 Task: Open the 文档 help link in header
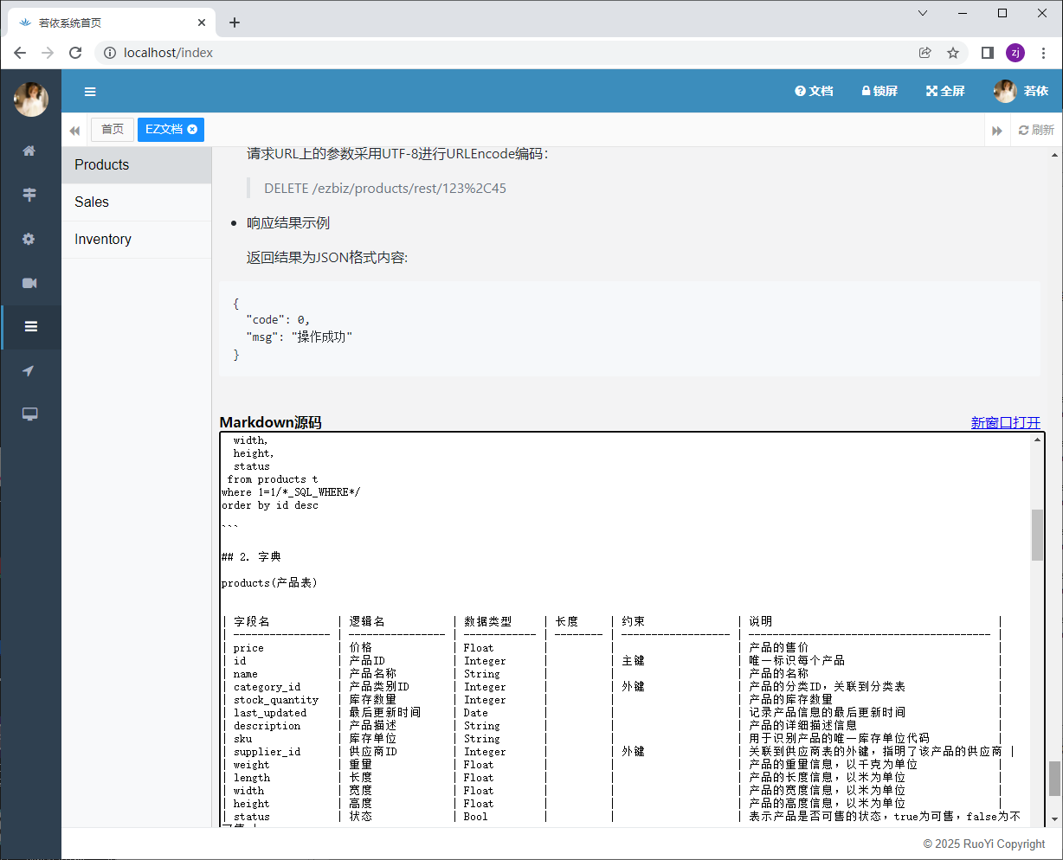(x=814, y=91)
